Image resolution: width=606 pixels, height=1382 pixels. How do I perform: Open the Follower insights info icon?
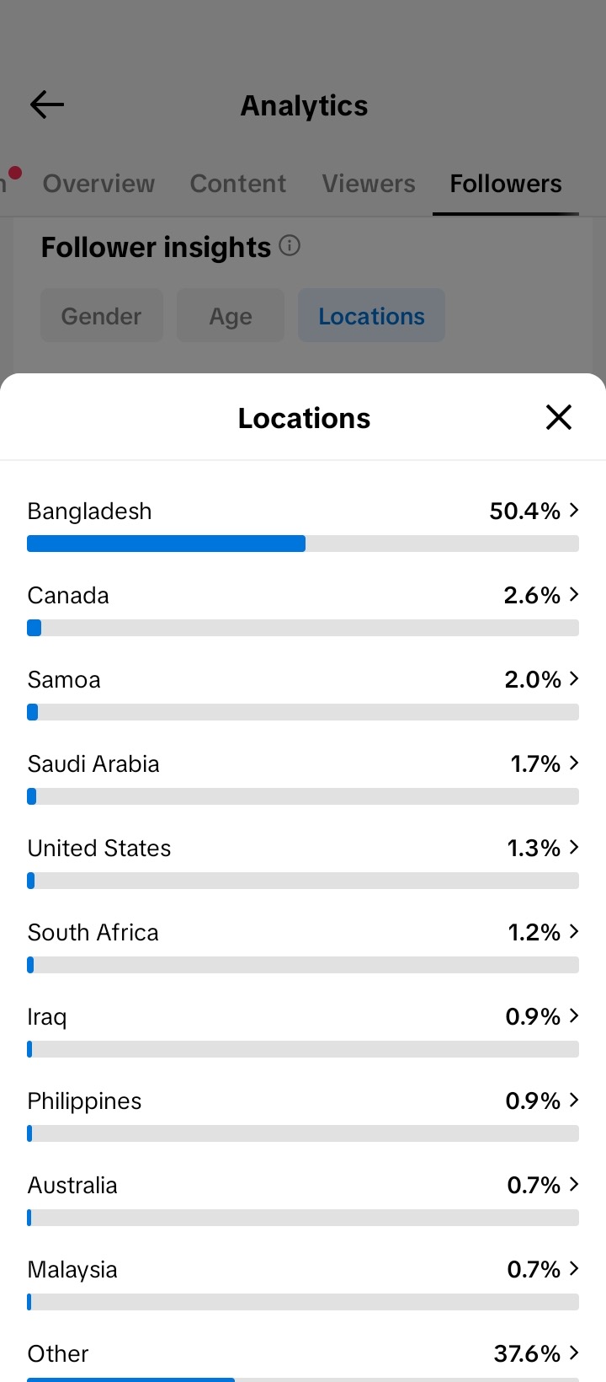(x=290, y=246)
